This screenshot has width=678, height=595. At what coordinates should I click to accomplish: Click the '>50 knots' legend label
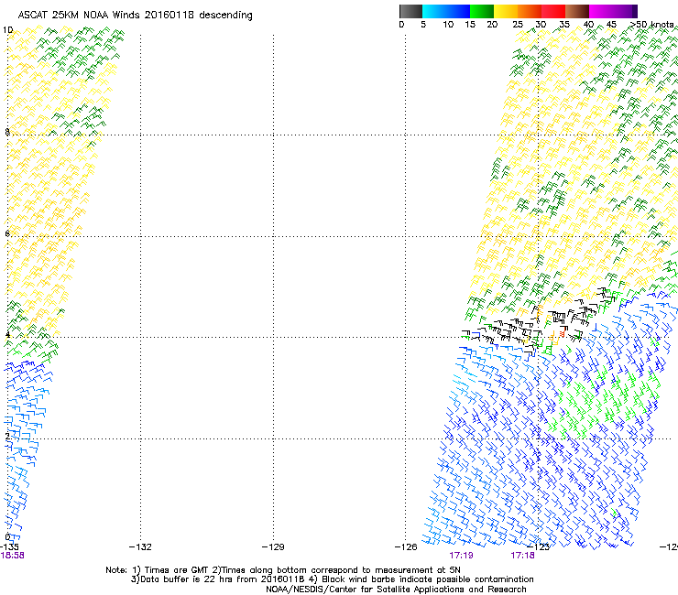[652, 25]
